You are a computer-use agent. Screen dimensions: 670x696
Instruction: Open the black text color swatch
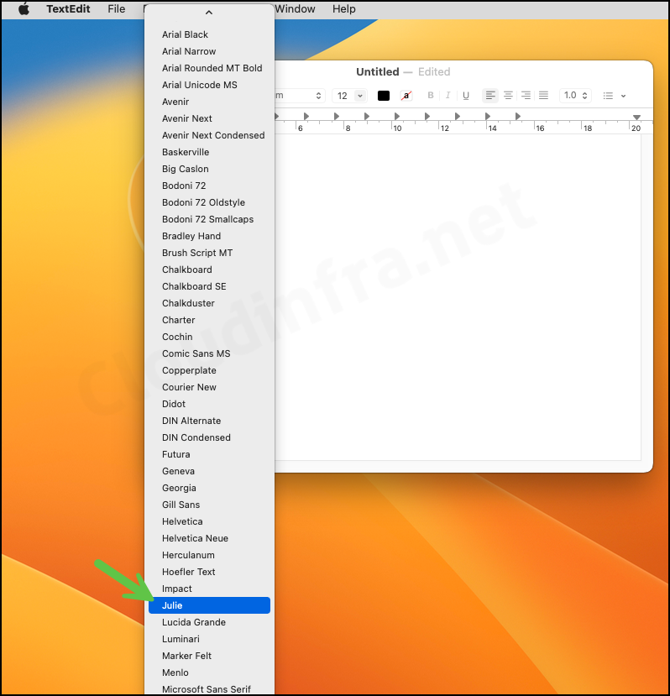(x=384, y=96)
